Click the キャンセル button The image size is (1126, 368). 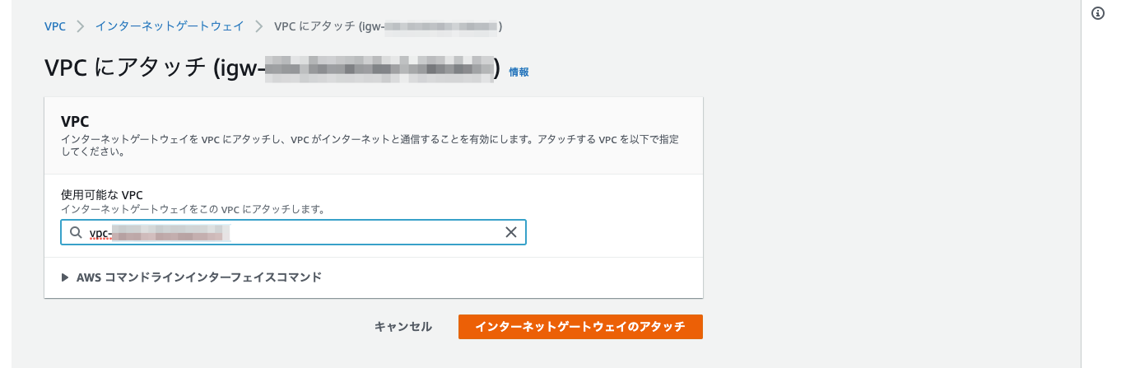pos(403,327)
